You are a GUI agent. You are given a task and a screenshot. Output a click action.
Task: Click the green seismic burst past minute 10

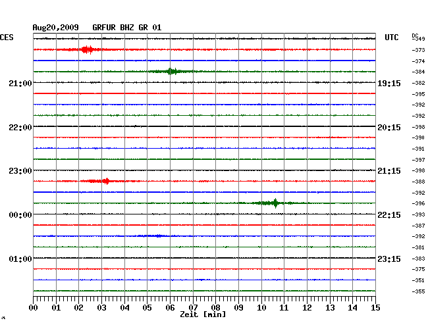click(275, 203)
